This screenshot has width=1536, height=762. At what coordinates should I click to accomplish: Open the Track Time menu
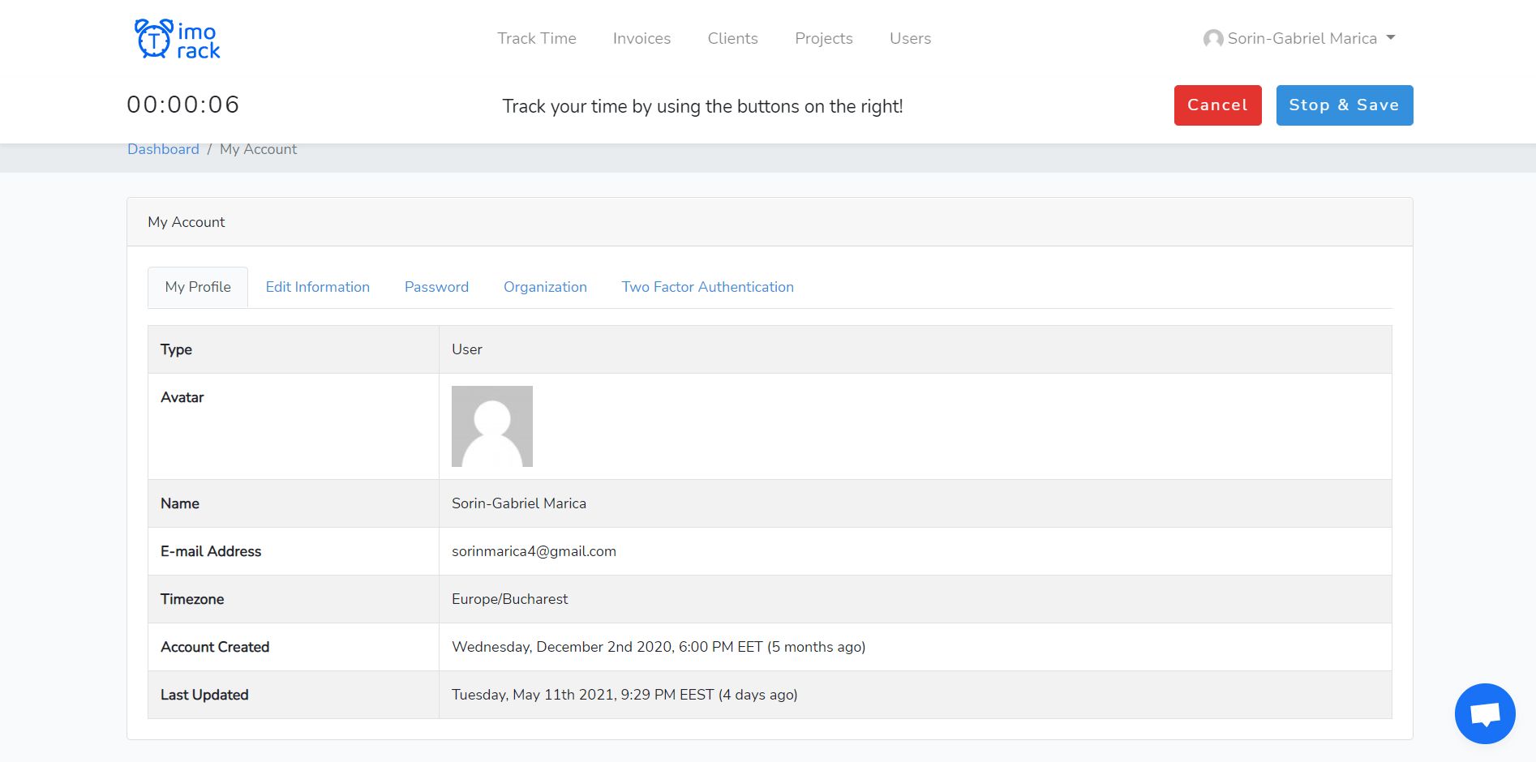pos(536,38)
